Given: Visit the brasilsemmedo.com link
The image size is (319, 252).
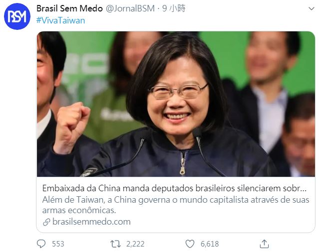Looking at the screenshot, I should pyautogui.click(x=91, y=222).
